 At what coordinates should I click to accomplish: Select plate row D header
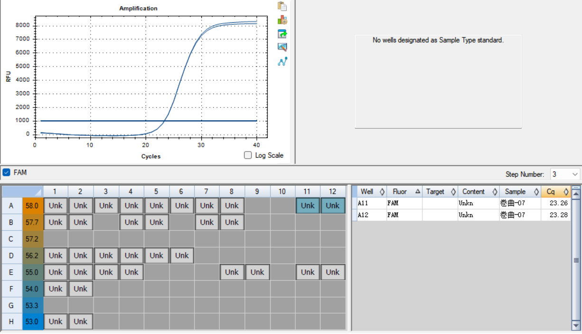click(11, 256)
